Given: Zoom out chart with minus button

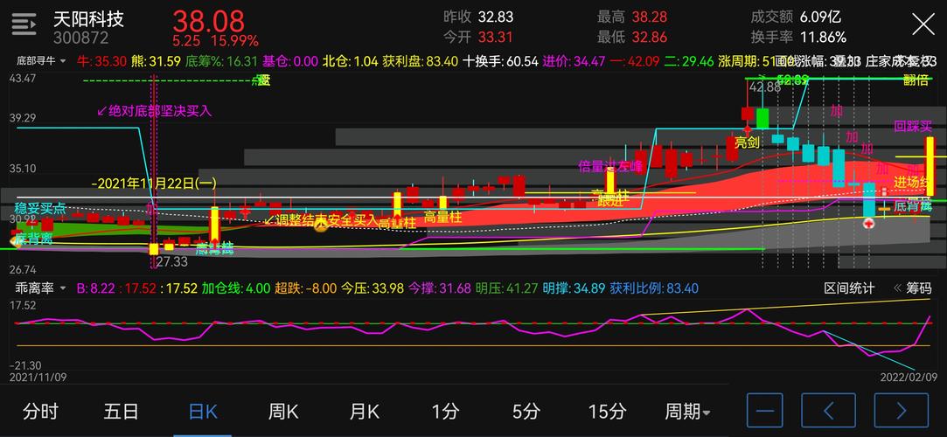Looking at the screenshot, I should [764, 411].
